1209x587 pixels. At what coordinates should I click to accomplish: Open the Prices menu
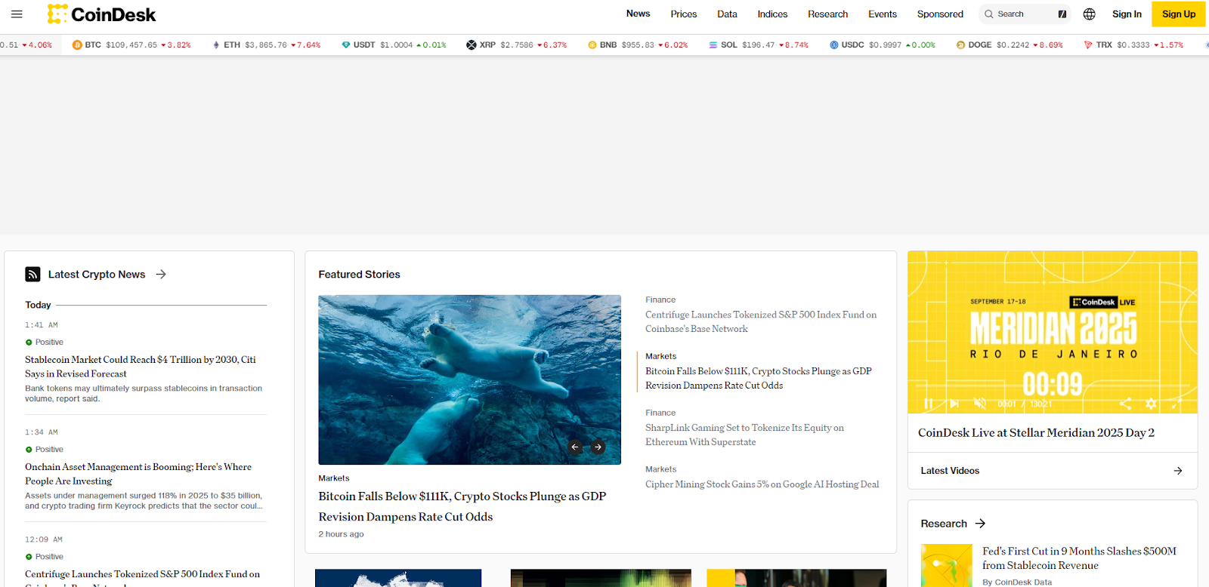[684, 14]
